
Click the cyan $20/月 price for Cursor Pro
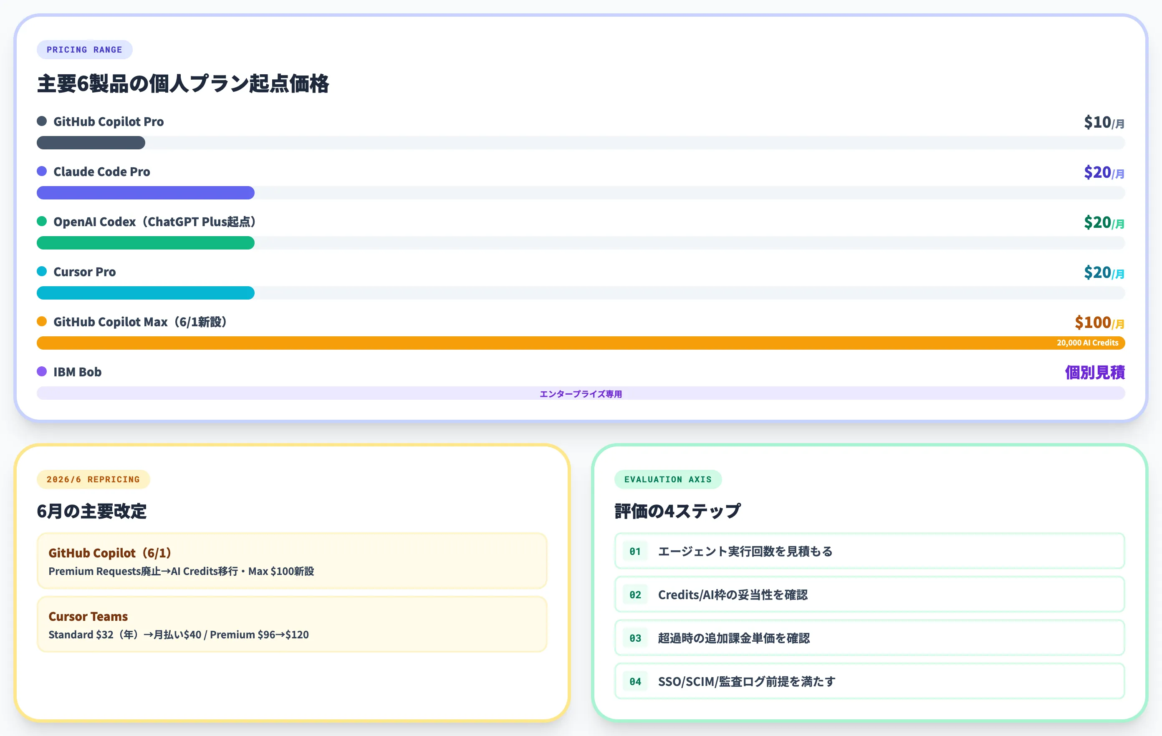point(1104,272)
